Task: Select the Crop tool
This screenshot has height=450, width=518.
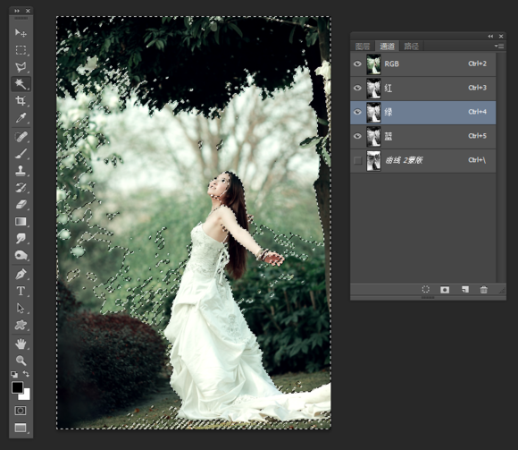Action: [x=21, y=100]
